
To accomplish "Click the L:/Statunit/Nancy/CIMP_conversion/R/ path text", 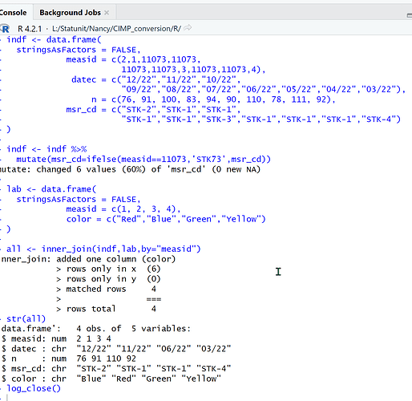I will point(116,28).
